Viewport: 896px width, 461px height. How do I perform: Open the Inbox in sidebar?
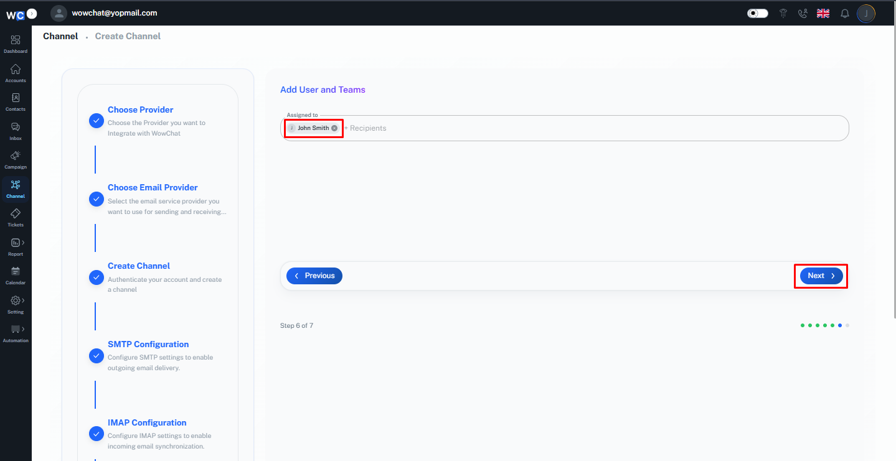16,131
